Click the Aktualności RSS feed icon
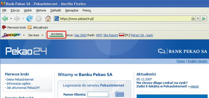Viewport: 209px width, 98px height. (29, 27)
